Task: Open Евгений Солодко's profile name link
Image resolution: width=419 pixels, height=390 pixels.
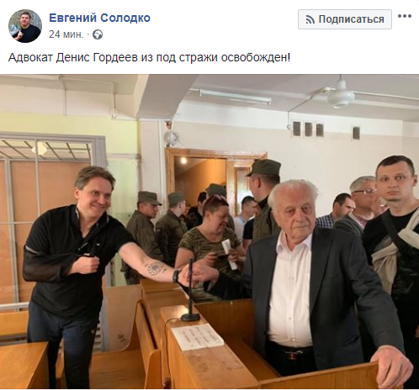Action: tap(99, 18)
